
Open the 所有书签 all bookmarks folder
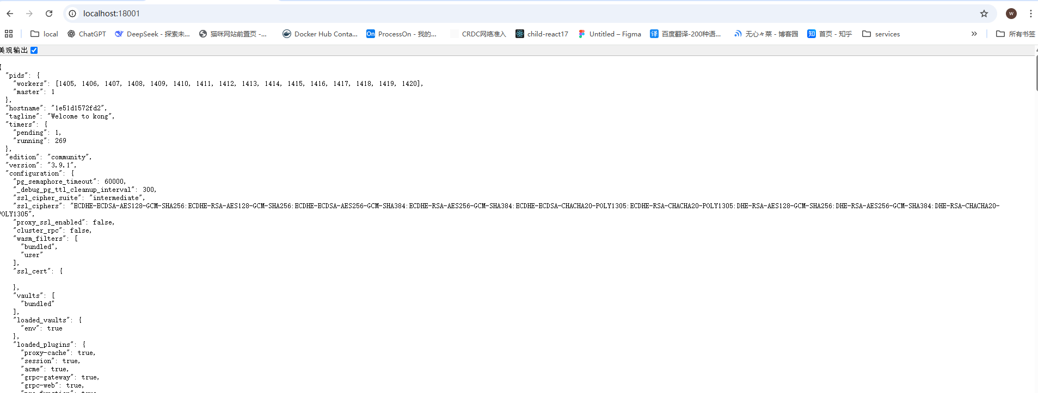tap(1016, 34)
